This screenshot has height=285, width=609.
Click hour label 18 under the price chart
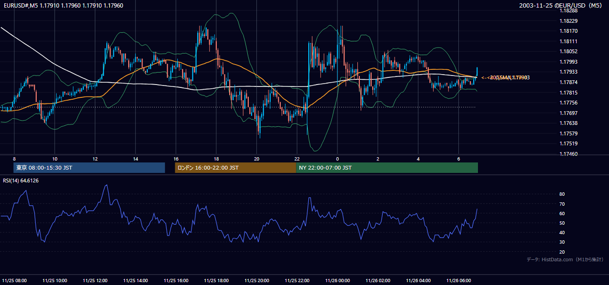[216, 159]
